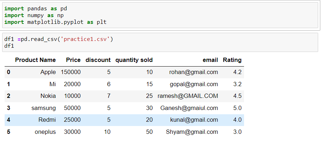This screenshot has width=321, height=147.
Task: Click the price value 20000
Action: [x=72, y=84]
